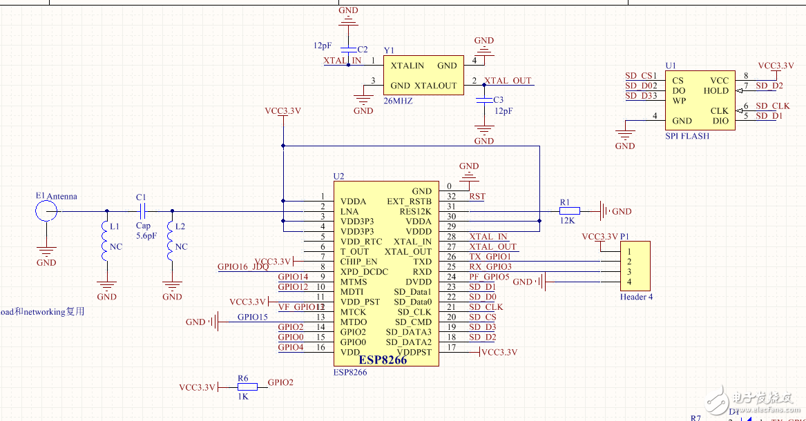Select resistor R6 1K symbol
Screen dimensions: 806x421
pos(247,386)
